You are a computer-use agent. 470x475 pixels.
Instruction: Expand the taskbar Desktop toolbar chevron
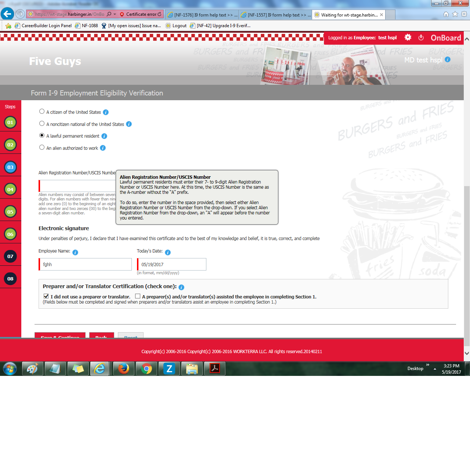pos(428,365)
